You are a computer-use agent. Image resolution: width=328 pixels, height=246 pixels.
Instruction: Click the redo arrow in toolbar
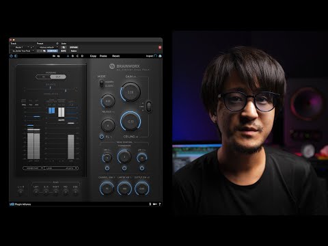click(59, 56)
